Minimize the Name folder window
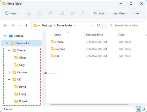147x112 pixels. [x=121, y=3]
